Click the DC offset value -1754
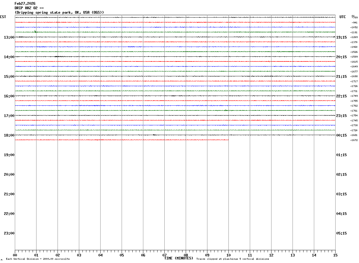Image resolution: width=359 pixels, height=263 pixels. (354, 115)
